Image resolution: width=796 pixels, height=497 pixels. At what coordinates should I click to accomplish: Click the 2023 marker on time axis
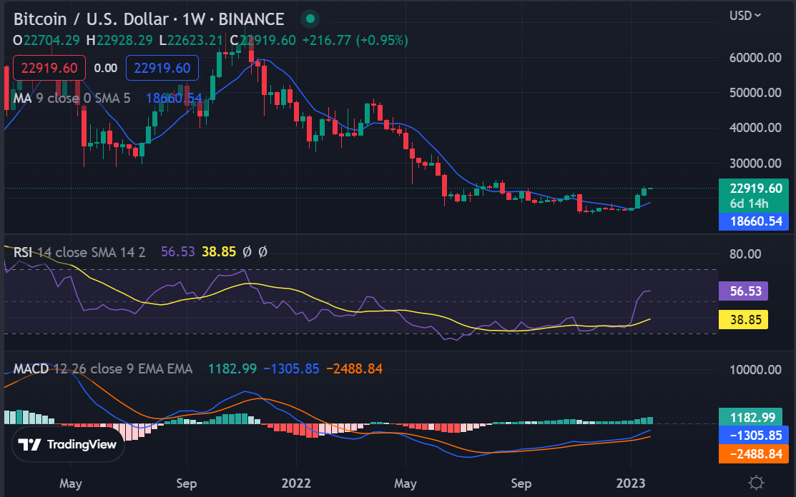[631, 483]
